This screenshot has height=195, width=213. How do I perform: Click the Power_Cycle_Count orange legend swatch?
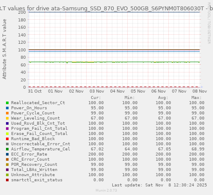(x=7, y=113)
